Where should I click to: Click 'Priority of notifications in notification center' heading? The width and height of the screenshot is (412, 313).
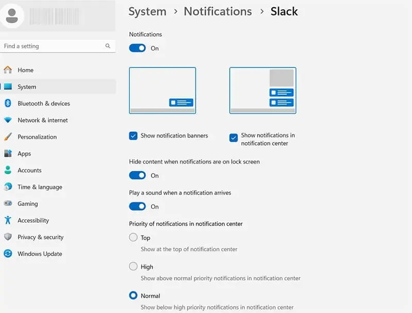click(186, 224)
